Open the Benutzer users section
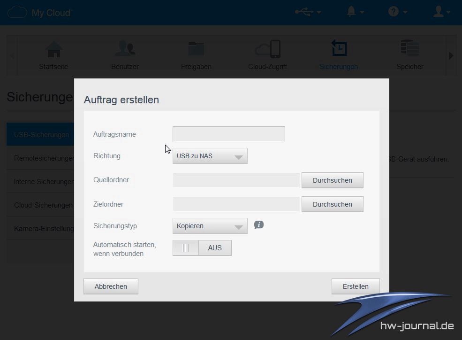The height and width of the screenshot is (340, 462). [125, 55]
